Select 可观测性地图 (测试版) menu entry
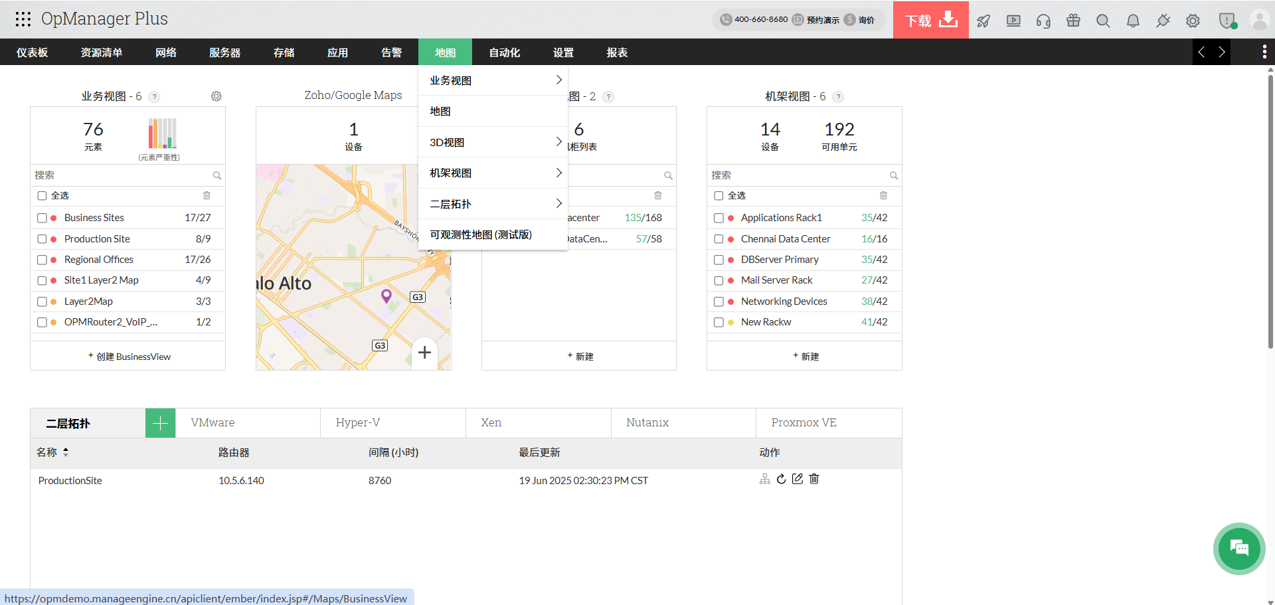Screen dimensions: 1275x605 click(481, 234)
